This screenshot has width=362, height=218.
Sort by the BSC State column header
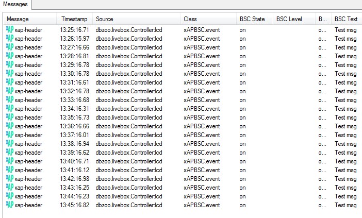click(255, 19)
